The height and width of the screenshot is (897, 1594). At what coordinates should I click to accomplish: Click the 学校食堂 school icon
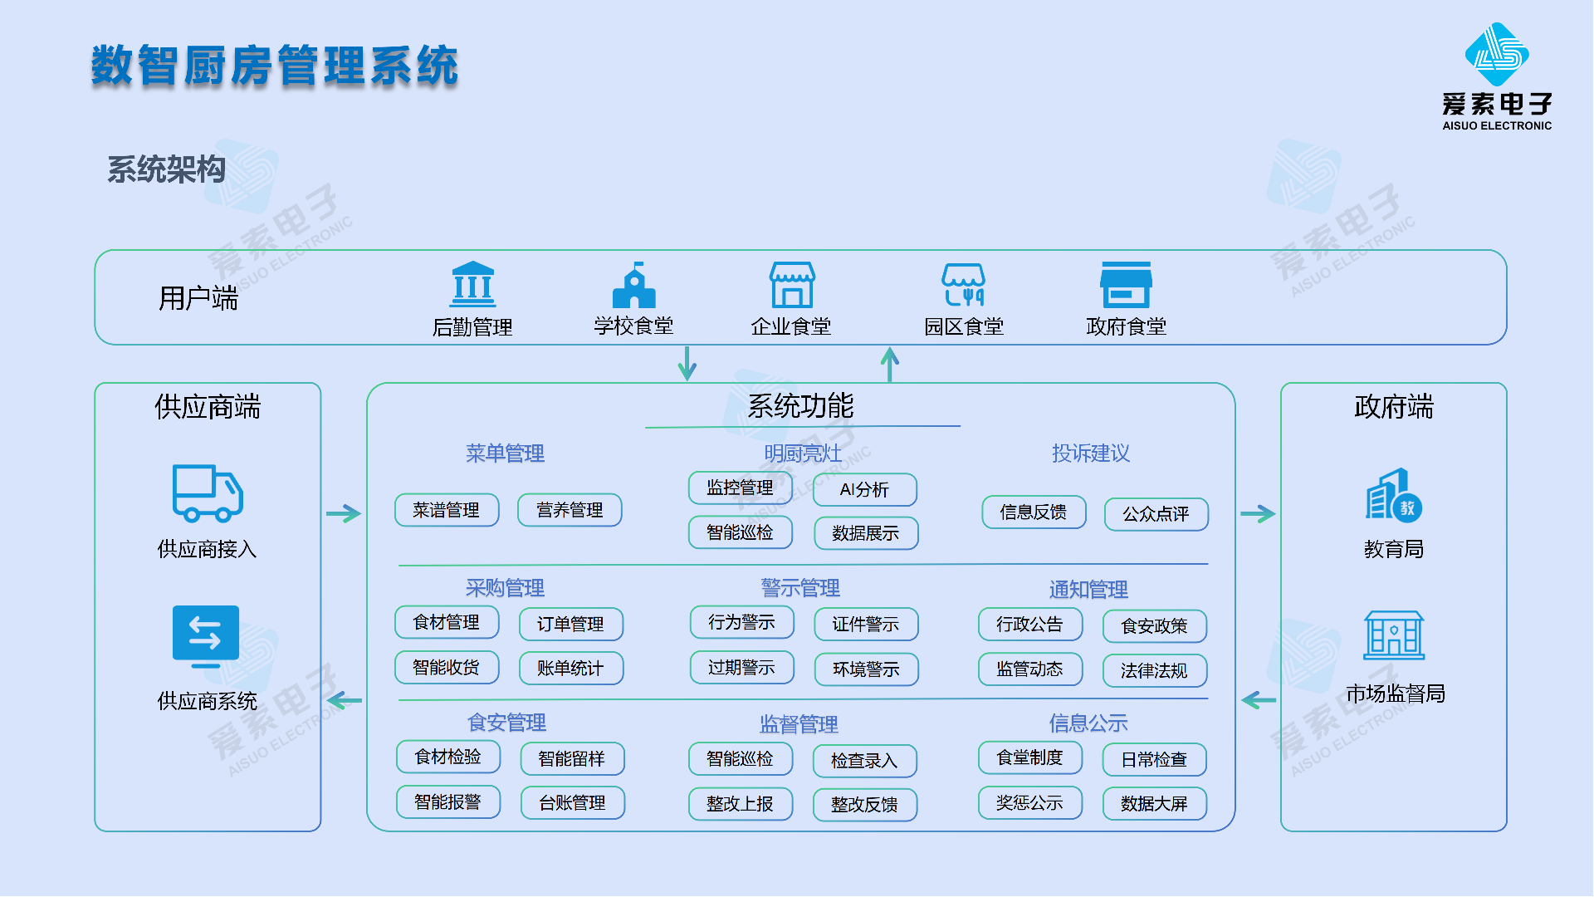pyautogui.click(x=633, y=286)
